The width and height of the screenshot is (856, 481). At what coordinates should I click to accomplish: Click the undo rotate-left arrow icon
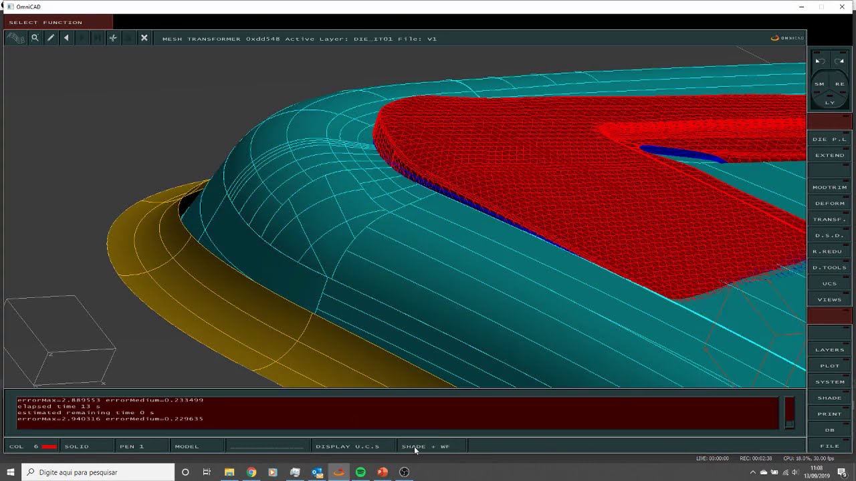(820, 61)
